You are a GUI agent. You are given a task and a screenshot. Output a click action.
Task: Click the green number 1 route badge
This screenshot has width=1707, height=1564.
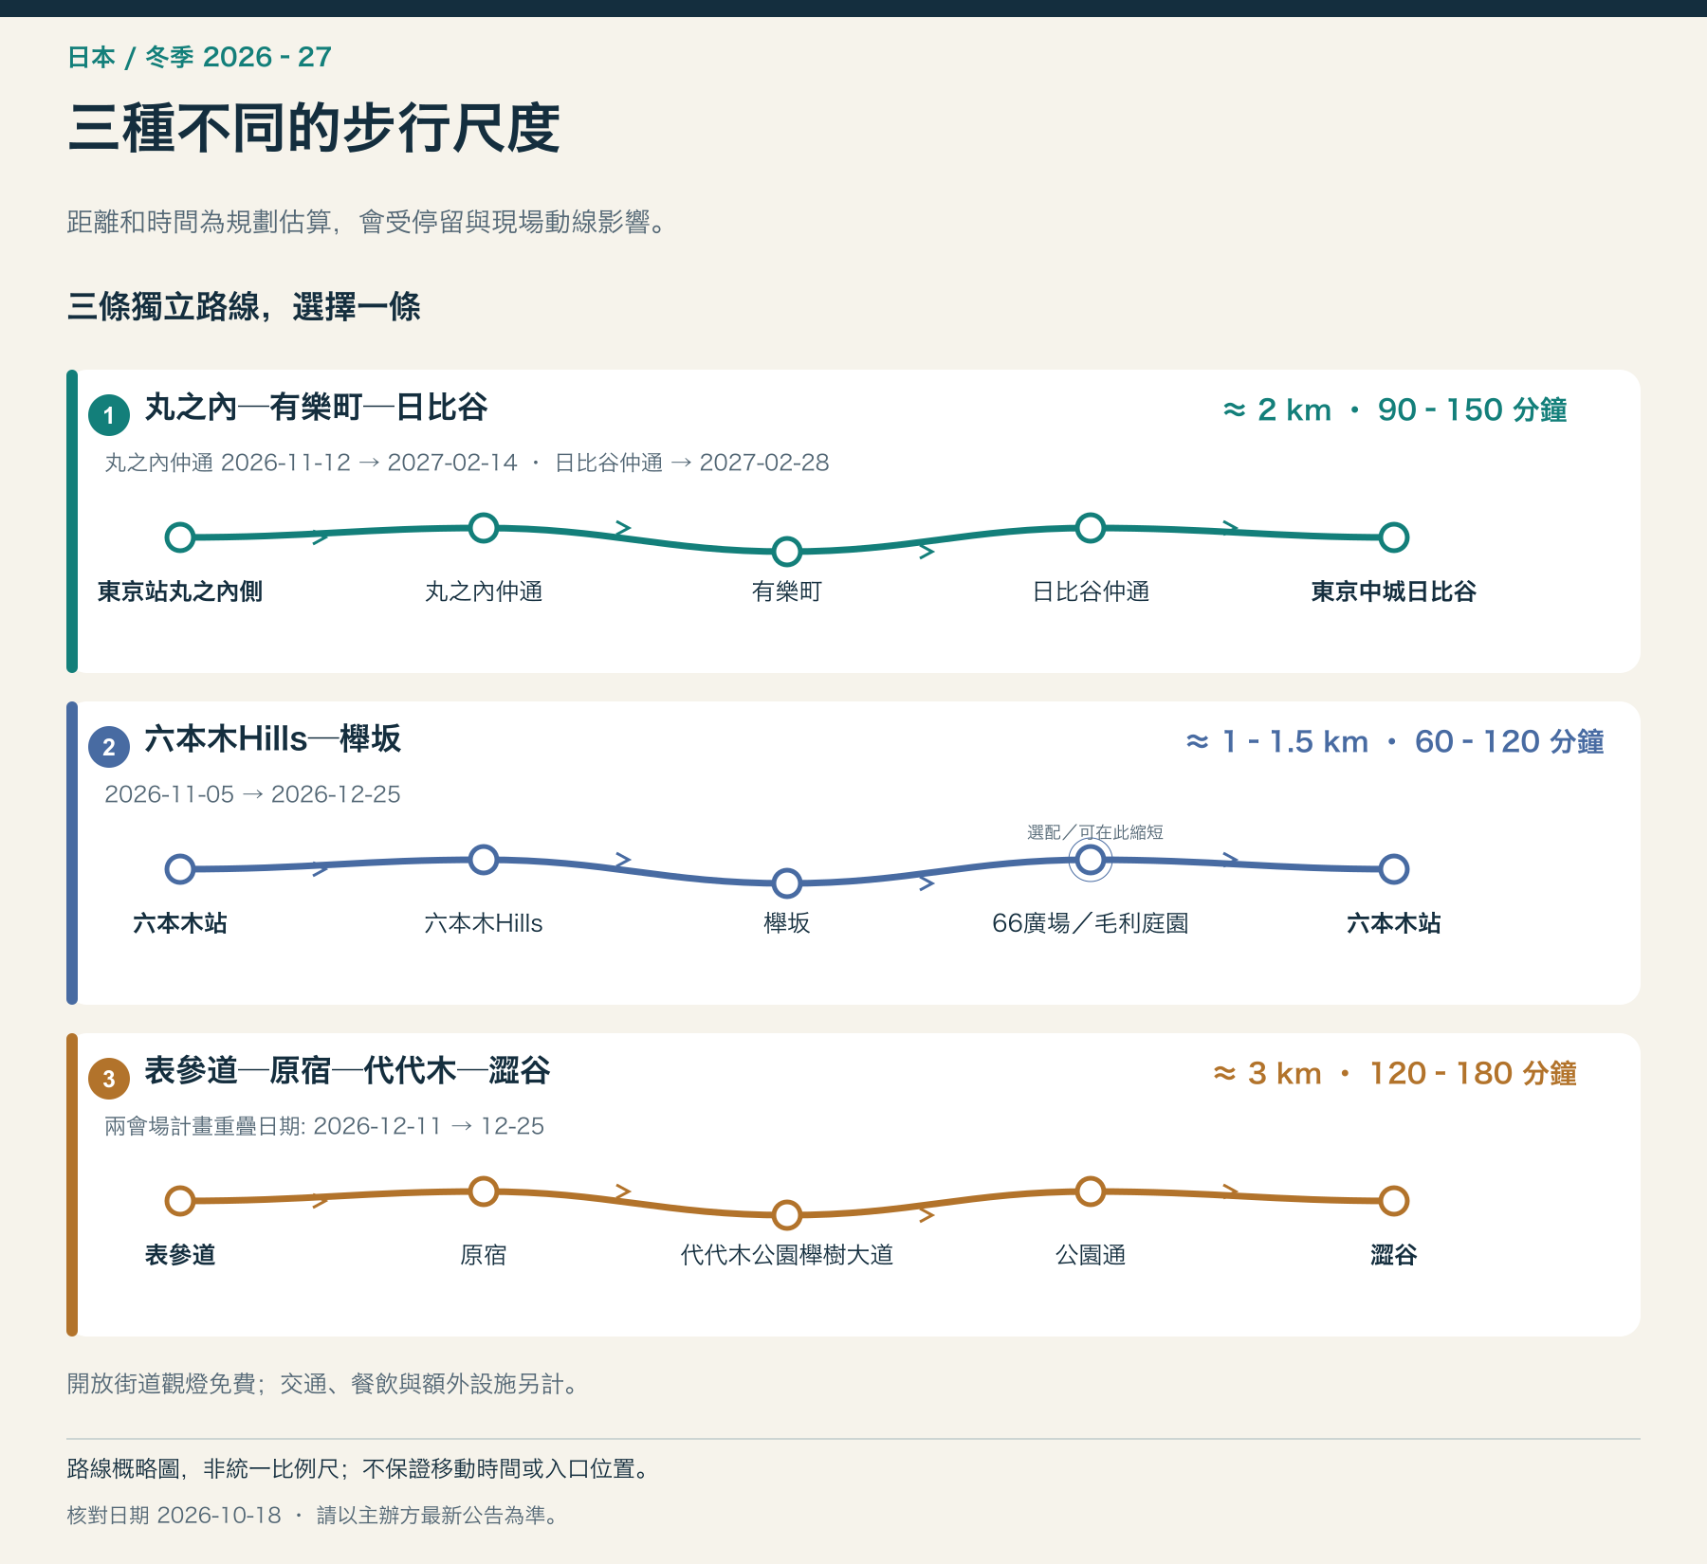[x=109, y=415]
